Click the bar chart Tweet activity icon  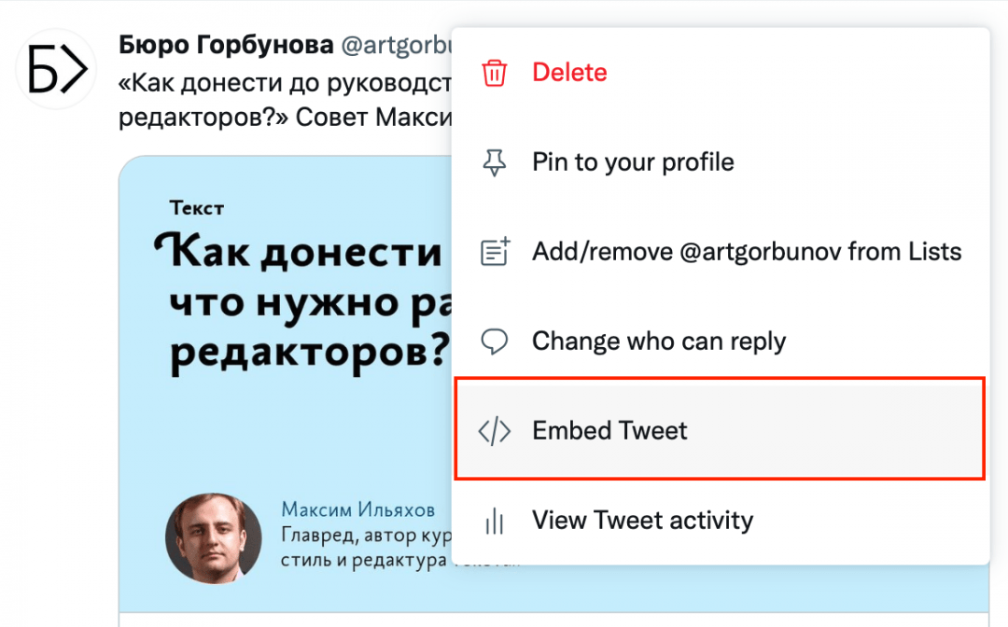(x=495, y=521)
